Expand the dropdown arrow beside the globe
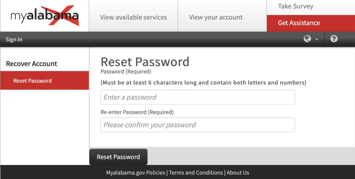355x179 pixels. 317,39
